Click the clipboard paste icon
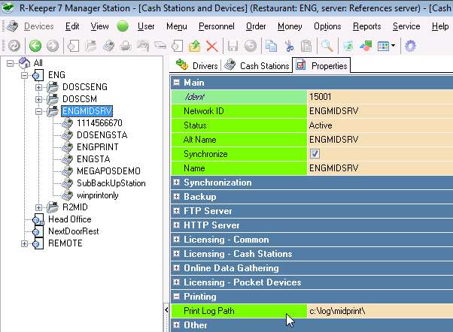The image size is (453, 332). click(x=306, y=46)
